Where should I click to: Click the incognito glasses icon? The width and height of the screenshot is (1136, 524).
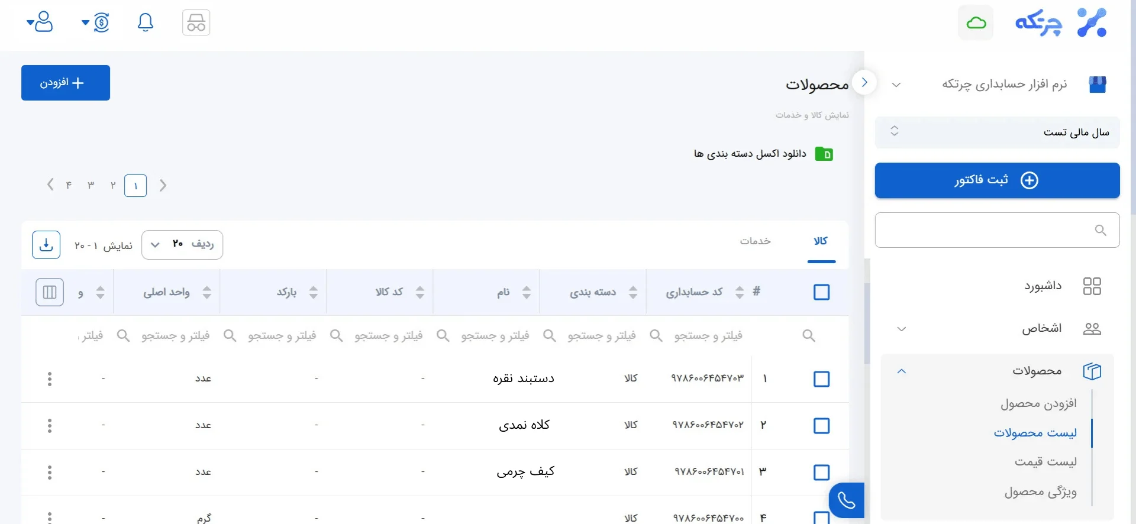coord(196,23)
